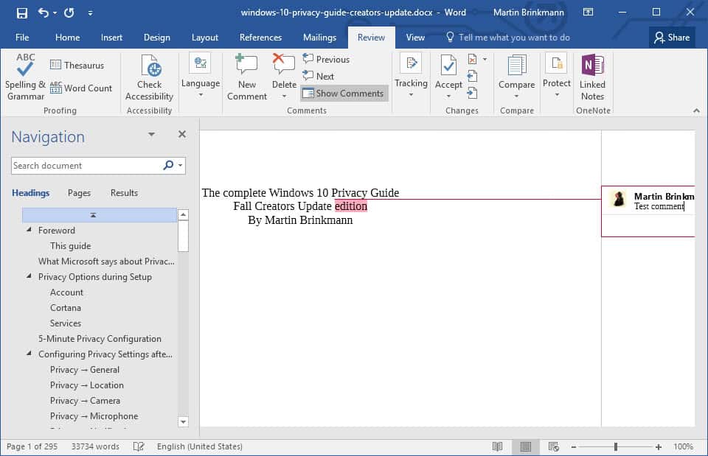This screenshot has width=708, height=456.
Task: Click the zoom slider handle
Action: click(x=615, y=446)
